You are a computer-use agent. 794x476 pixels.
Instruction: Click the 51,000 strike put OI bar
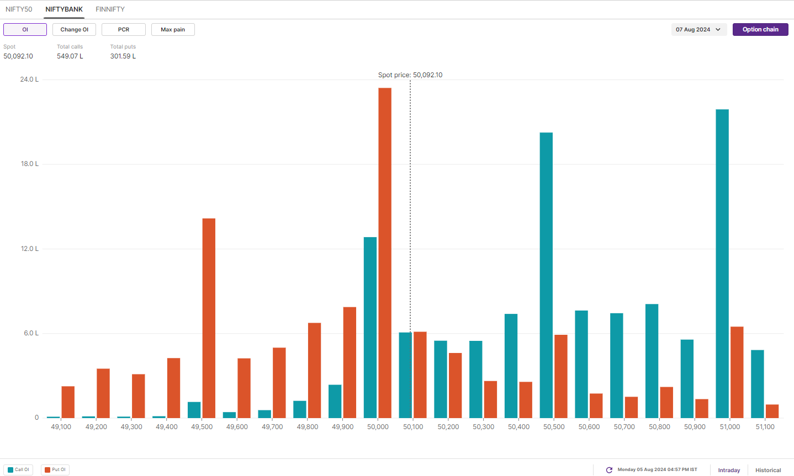pos(737,372)
